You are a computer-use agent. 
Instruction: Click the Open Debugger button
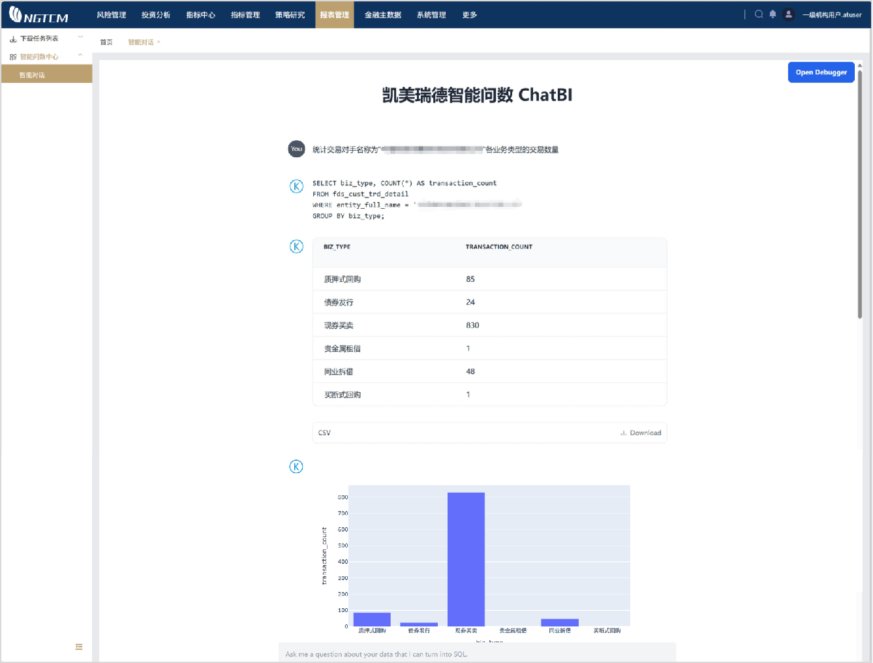[821, 72]
